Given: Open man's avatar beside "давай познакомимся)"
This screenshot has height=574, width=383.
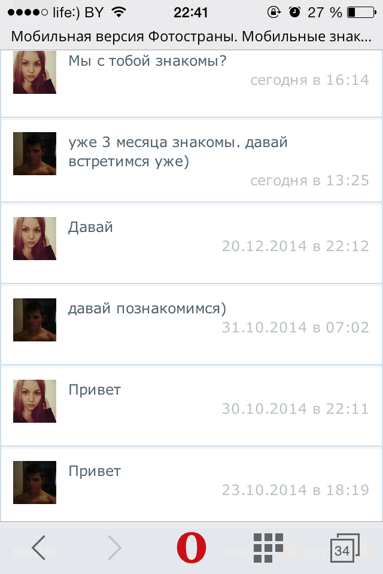Looking at the screenshot, I should tap(35, 319).
